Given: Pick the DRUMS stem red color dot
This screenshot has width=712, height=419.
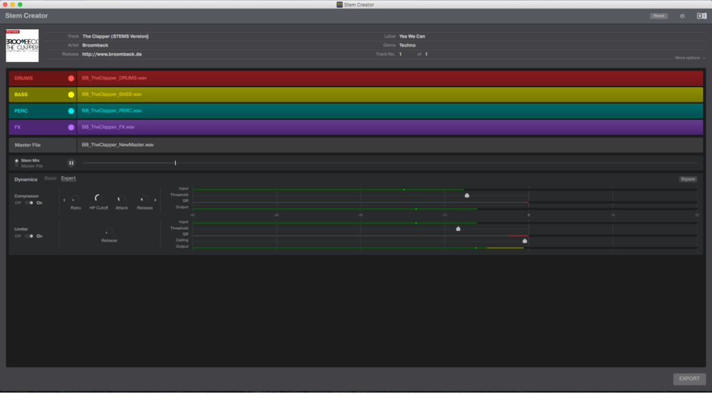Looking at the screenshot, I should tap(72, 78).
